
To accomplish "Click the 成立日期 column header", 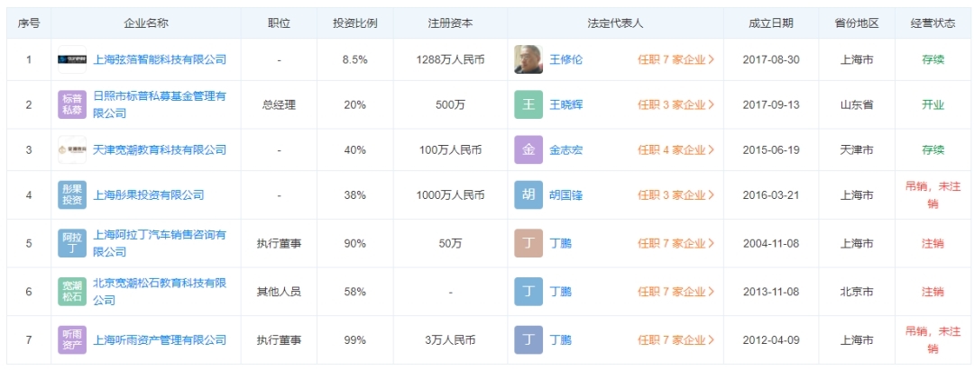I will coord(771,23).
